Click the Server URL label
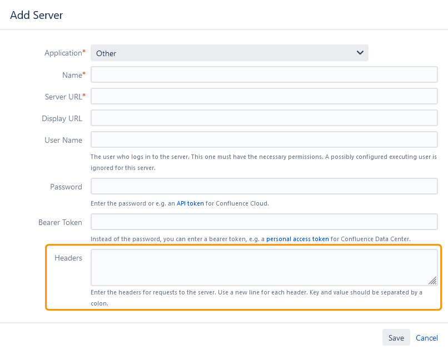Screen dimensions: 448x350 click(63, 97)
